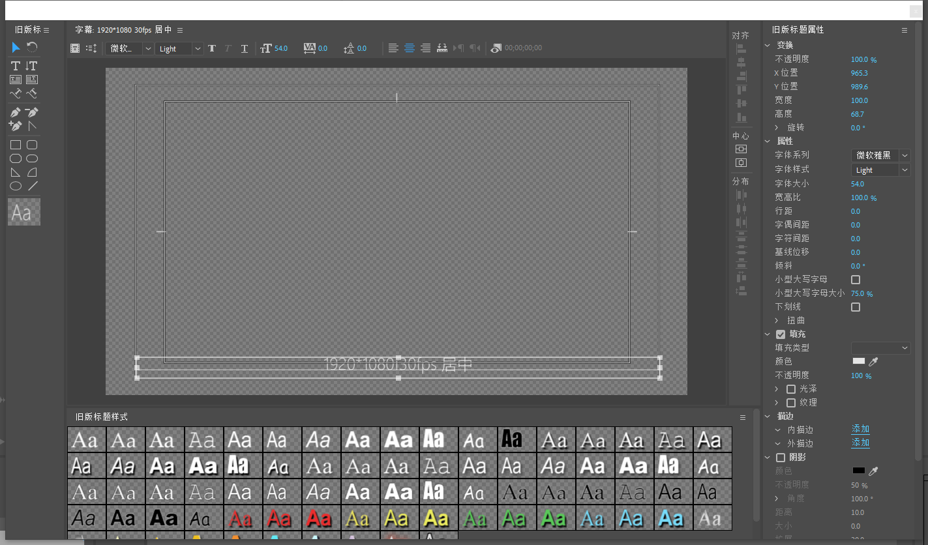Click 添加 next to 内描边
Screen dimensions: 928x545
pos(860,430)
